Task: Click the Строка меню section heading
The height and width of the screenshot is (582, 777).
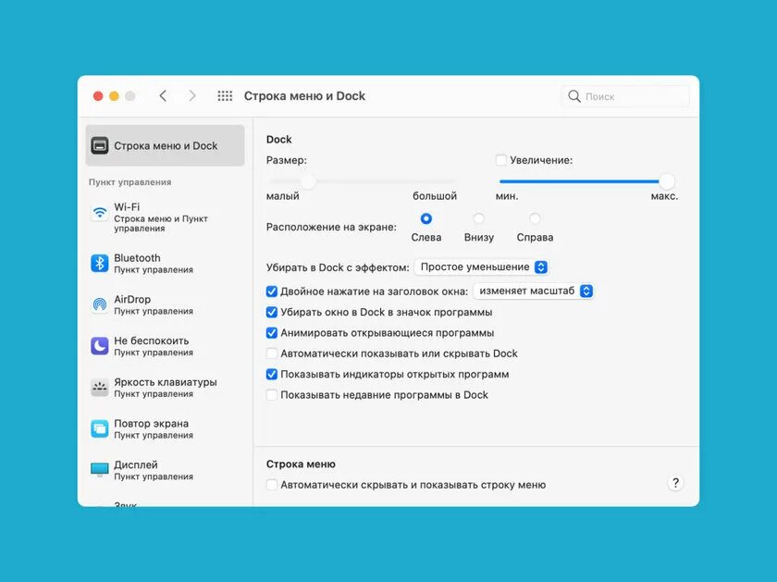Action: click(x=301, y=464)
